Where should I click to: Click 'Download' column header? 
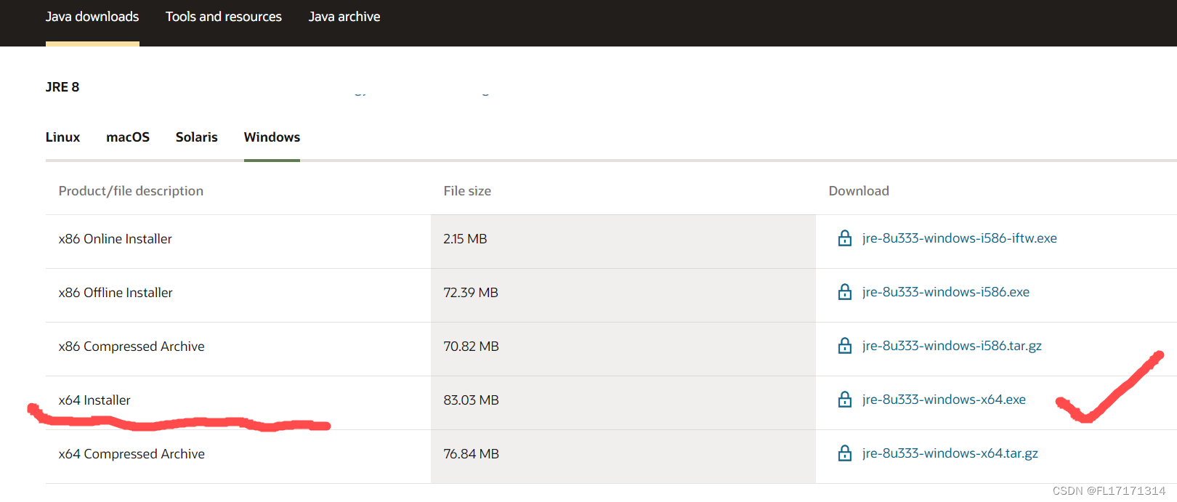pos(859,191)
